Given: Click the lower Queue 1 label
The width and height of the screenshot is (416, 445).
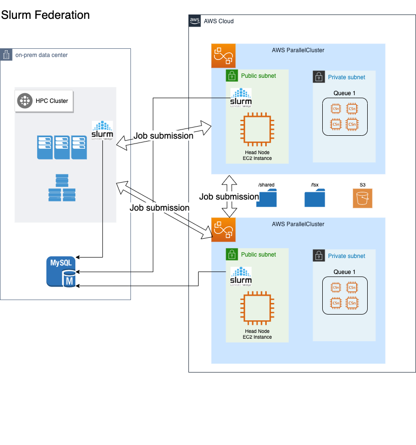Looking at the screenshot, I should click(x=344, y=272).
